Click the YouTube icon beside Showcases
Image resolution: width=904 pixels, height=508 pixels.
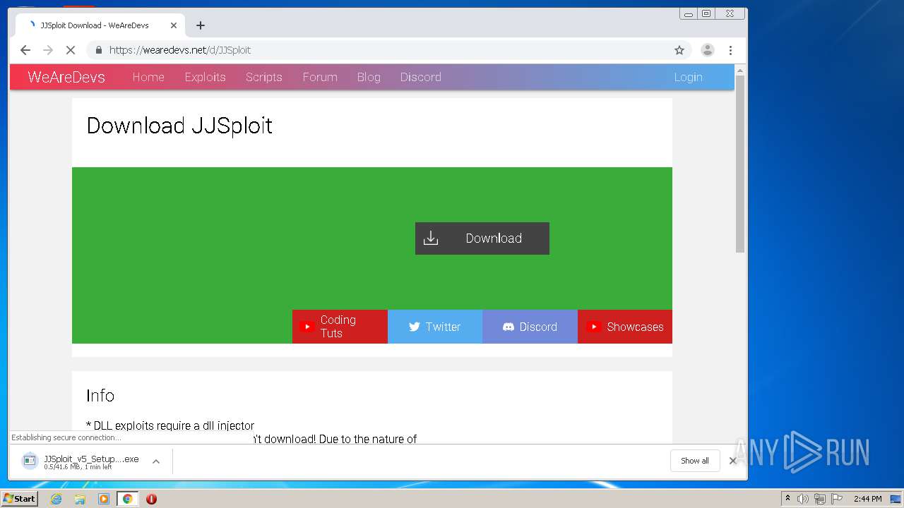(x=594, y=327)
